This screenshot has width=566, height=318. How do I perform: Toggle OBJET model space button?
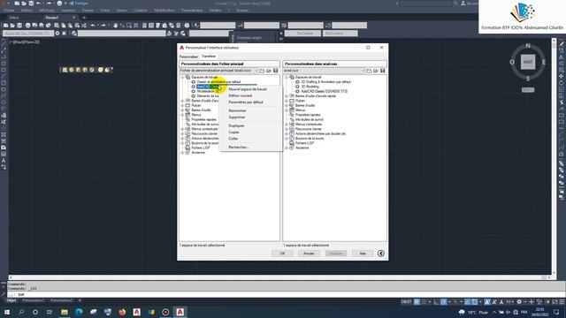[x=407, y=302]
